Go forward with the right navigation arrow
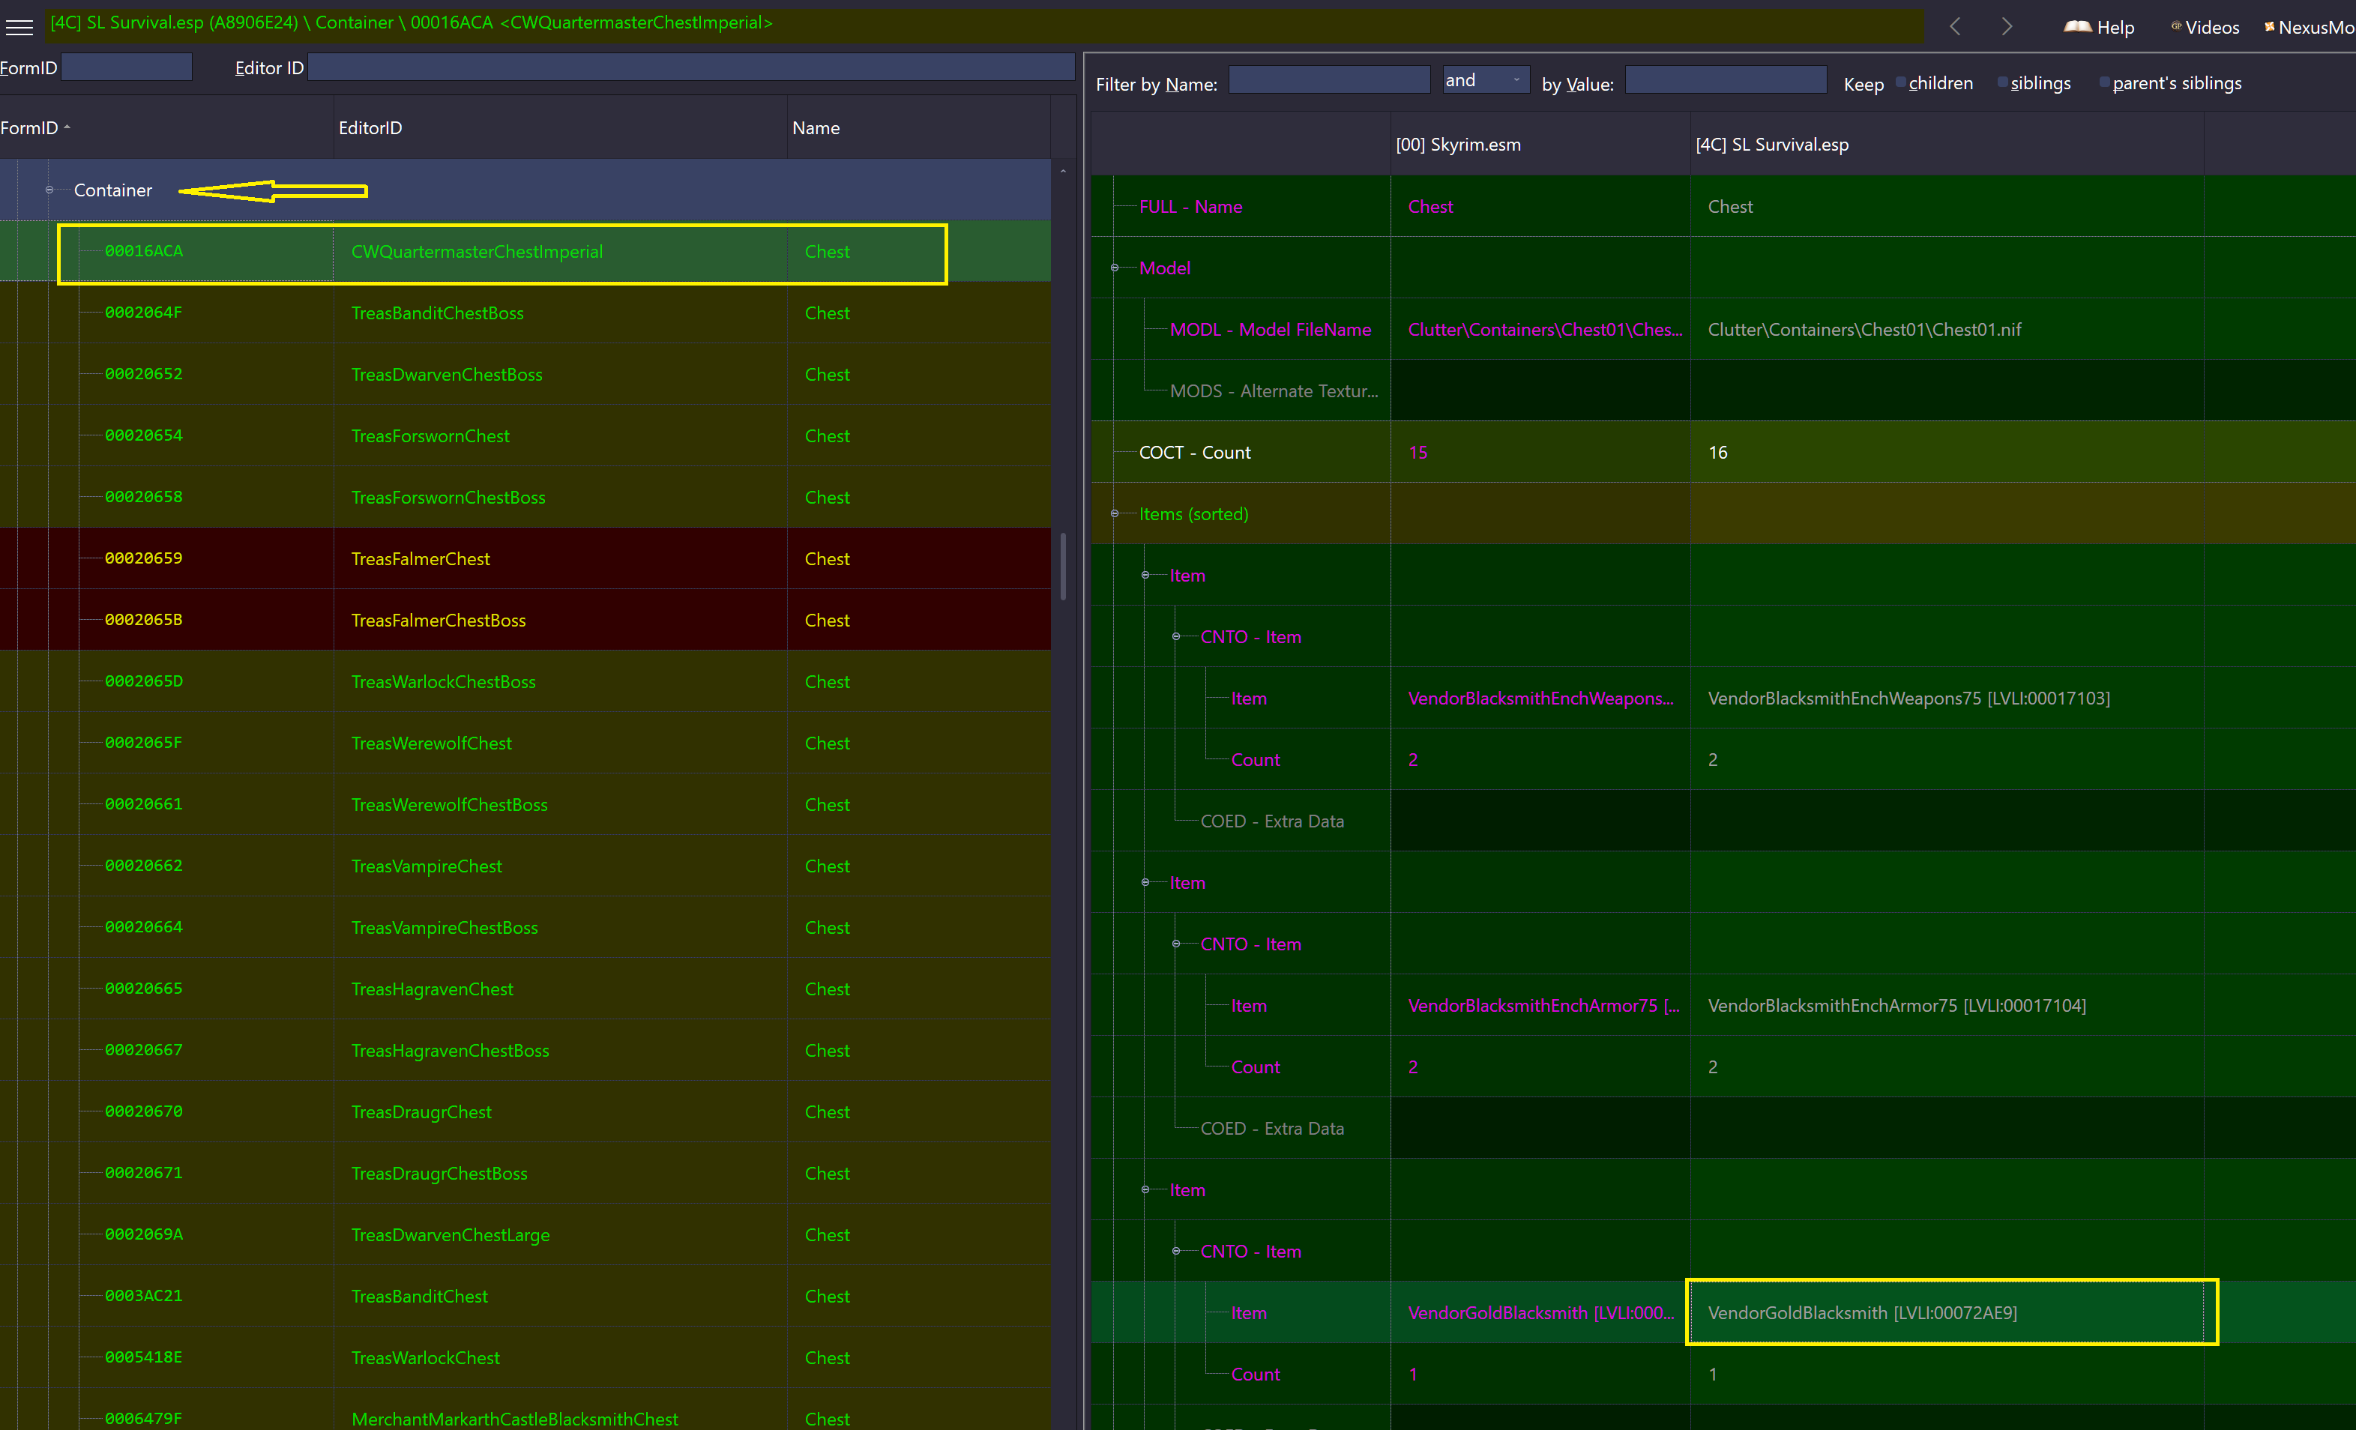The width and height of the screenshot is (2356, 1430). pyautogui.click(x=2006, y=27)
